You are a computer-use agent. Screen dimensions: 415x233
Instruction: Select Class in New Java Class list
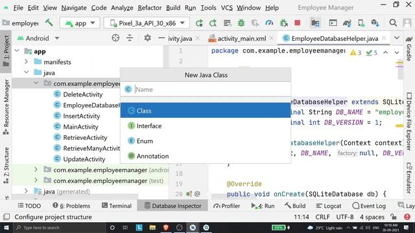[206, 111]
